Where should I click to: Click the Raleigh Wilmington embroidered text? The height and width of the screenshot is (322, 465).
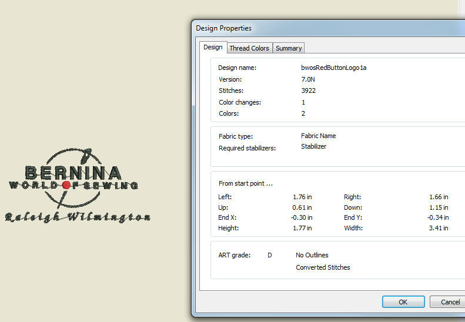click(x=78, y=217)
